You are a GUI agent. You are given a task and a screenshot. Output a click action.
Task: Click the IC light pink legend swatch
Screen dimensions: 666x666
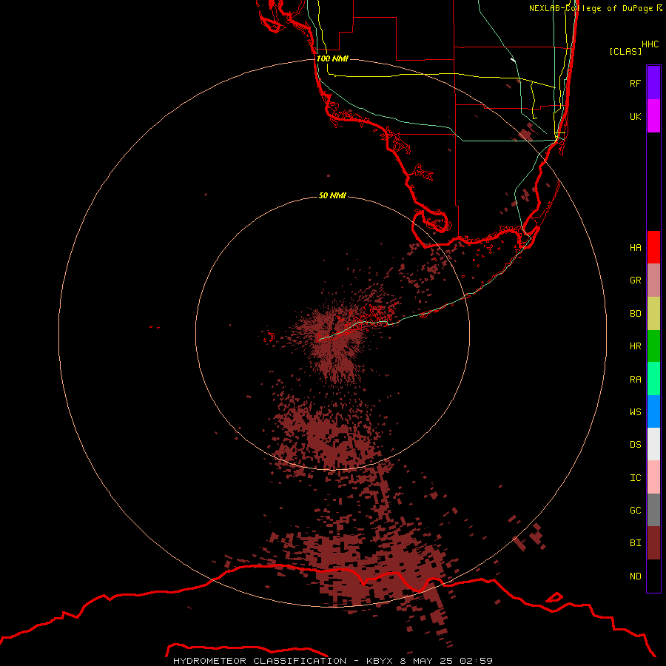tap(653, 477)
